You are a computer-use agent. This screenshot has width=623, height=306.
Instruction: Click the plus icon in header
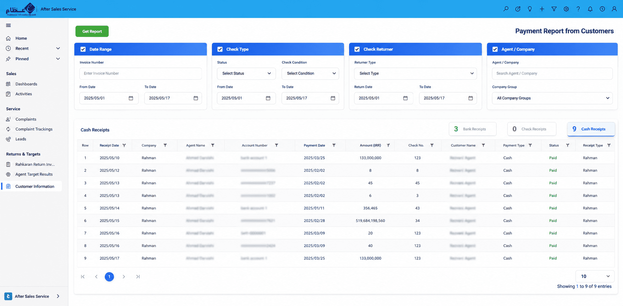coord(542,9)
